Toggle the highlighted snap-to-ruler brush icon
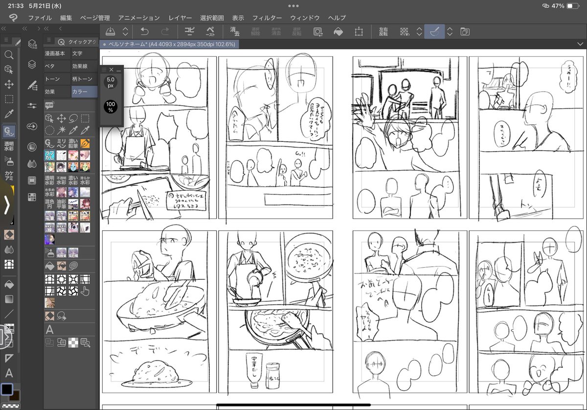The width and height of the screenshot is (587, 410). [x=434, y=31]
